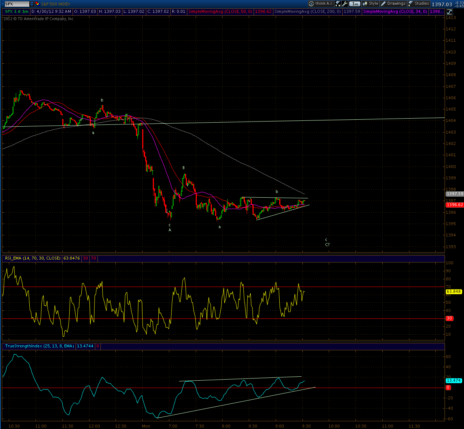
Task: Select the uppercase B wave label annotation
Action: coord(184,168)
